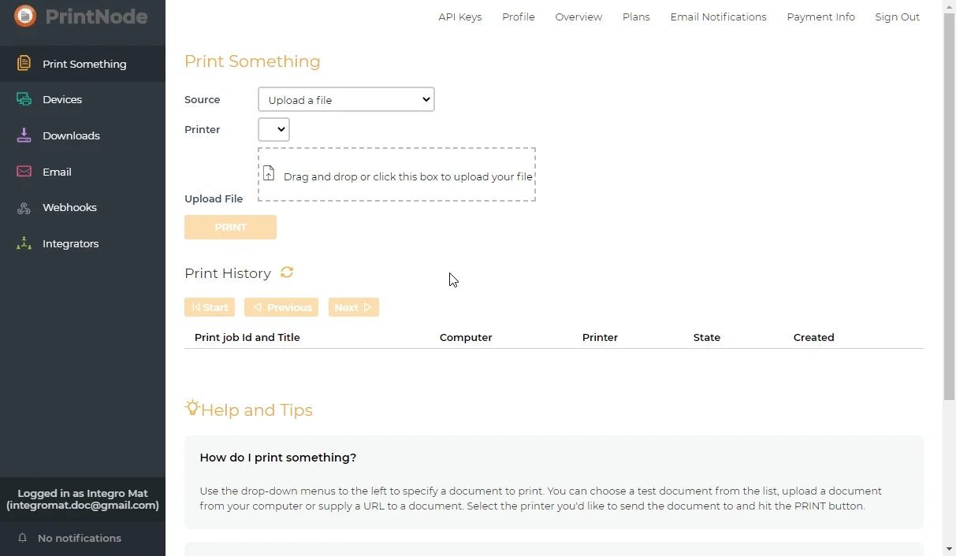Click the Computer column header

pyautogui.click(x=466, y=337)
